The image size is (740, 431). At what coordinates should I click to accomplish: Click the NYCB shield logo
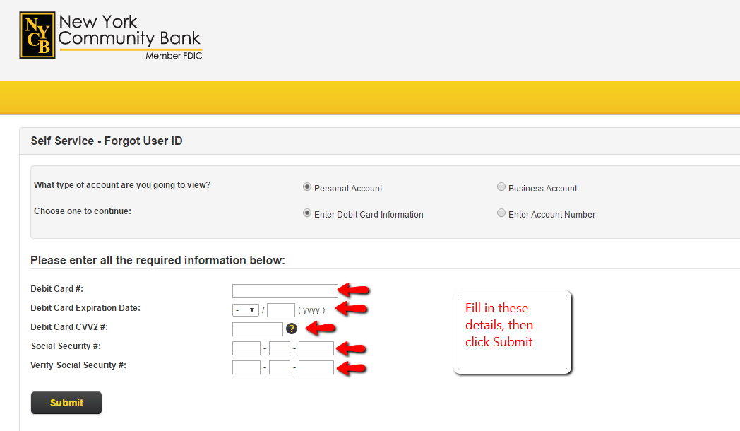(37, 35)
